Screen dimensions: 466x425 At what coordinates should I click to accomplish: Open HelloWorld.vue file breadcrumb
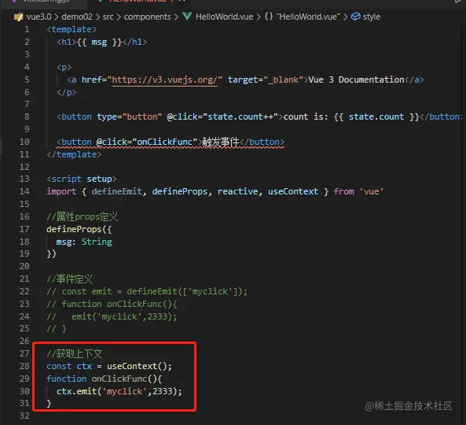click(225, 17)
